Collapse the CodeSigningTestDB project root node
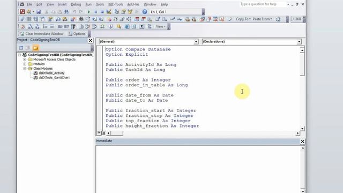This screenshot has width=343, height=193. (x=19, y=55)
